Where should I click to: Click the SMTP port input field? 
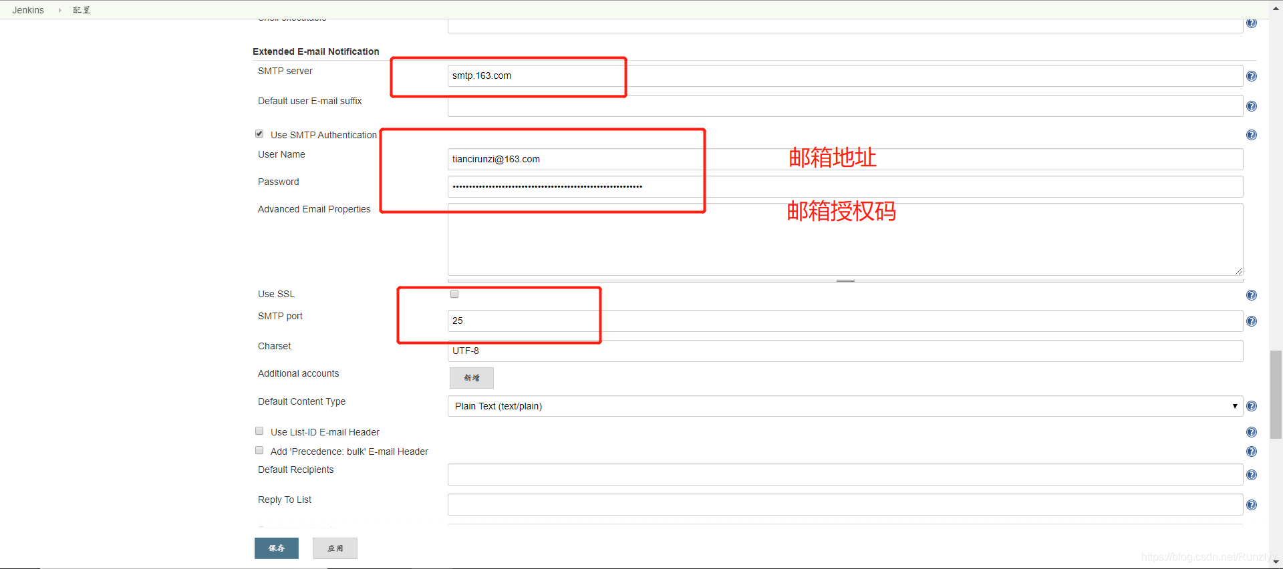(x=845, y=321)
